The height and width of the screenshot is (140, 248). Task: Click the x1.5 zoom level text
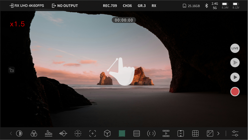[18, 24]
